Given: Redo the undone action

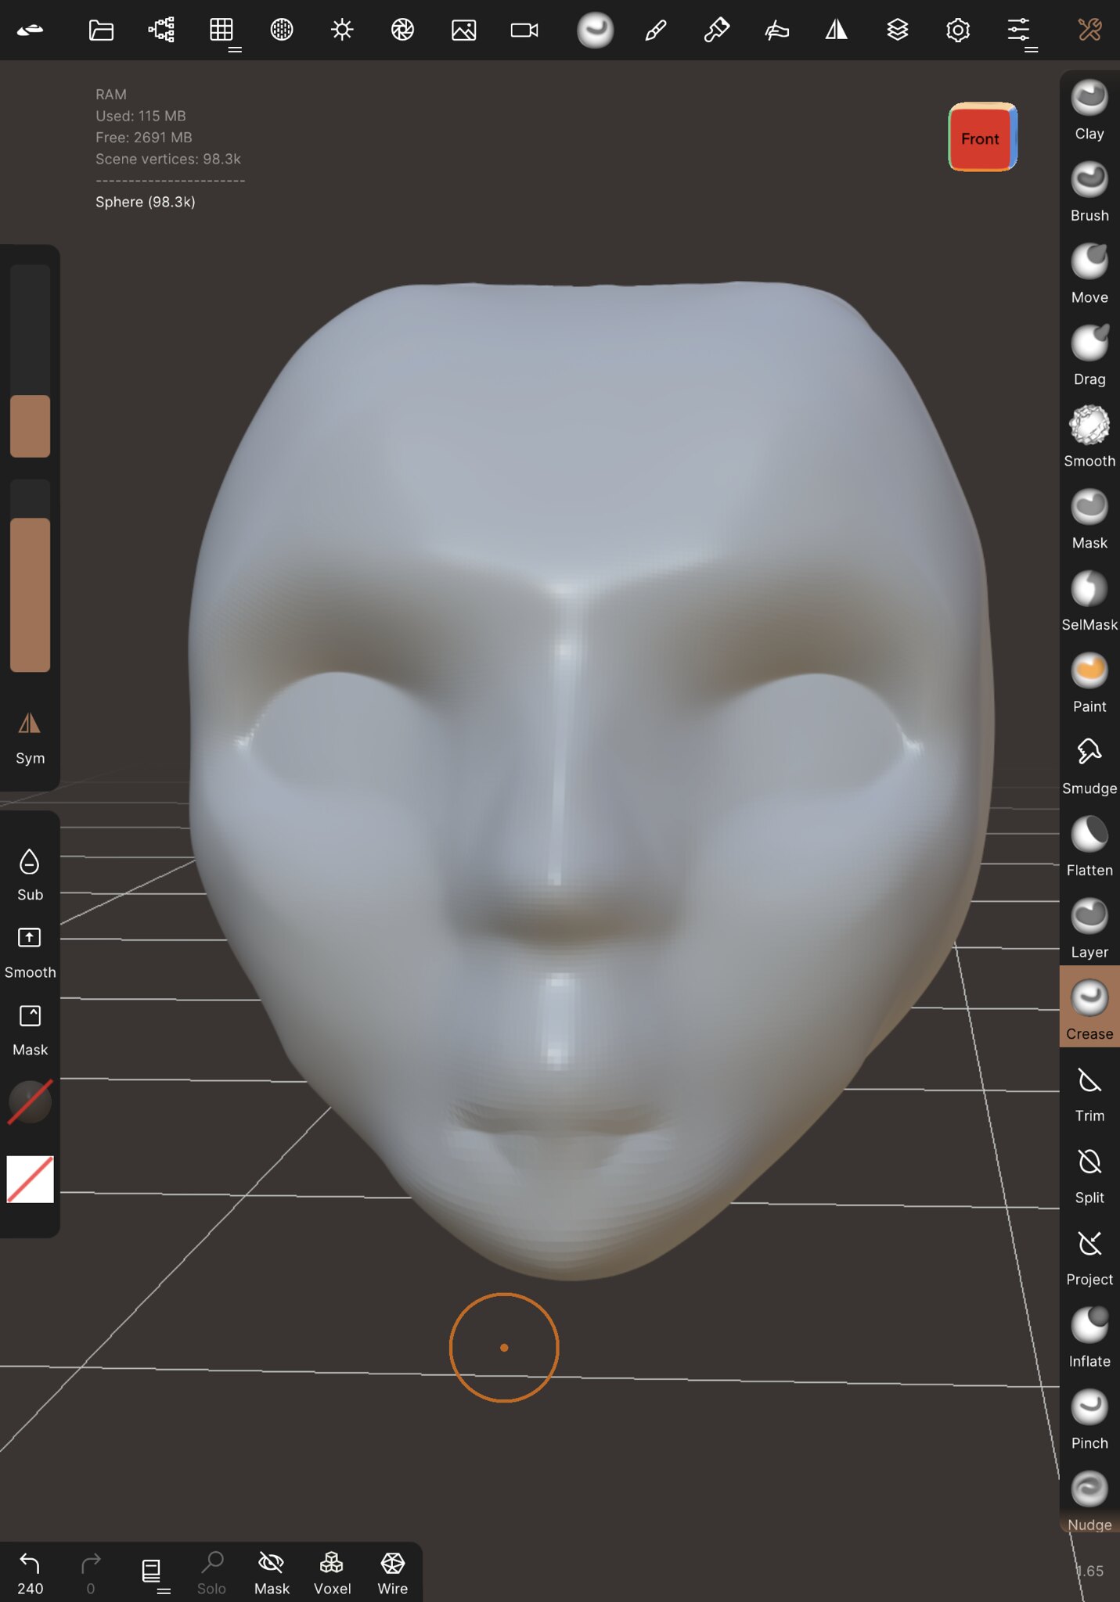Looking at the screenshot, I should pos(91,1573).
